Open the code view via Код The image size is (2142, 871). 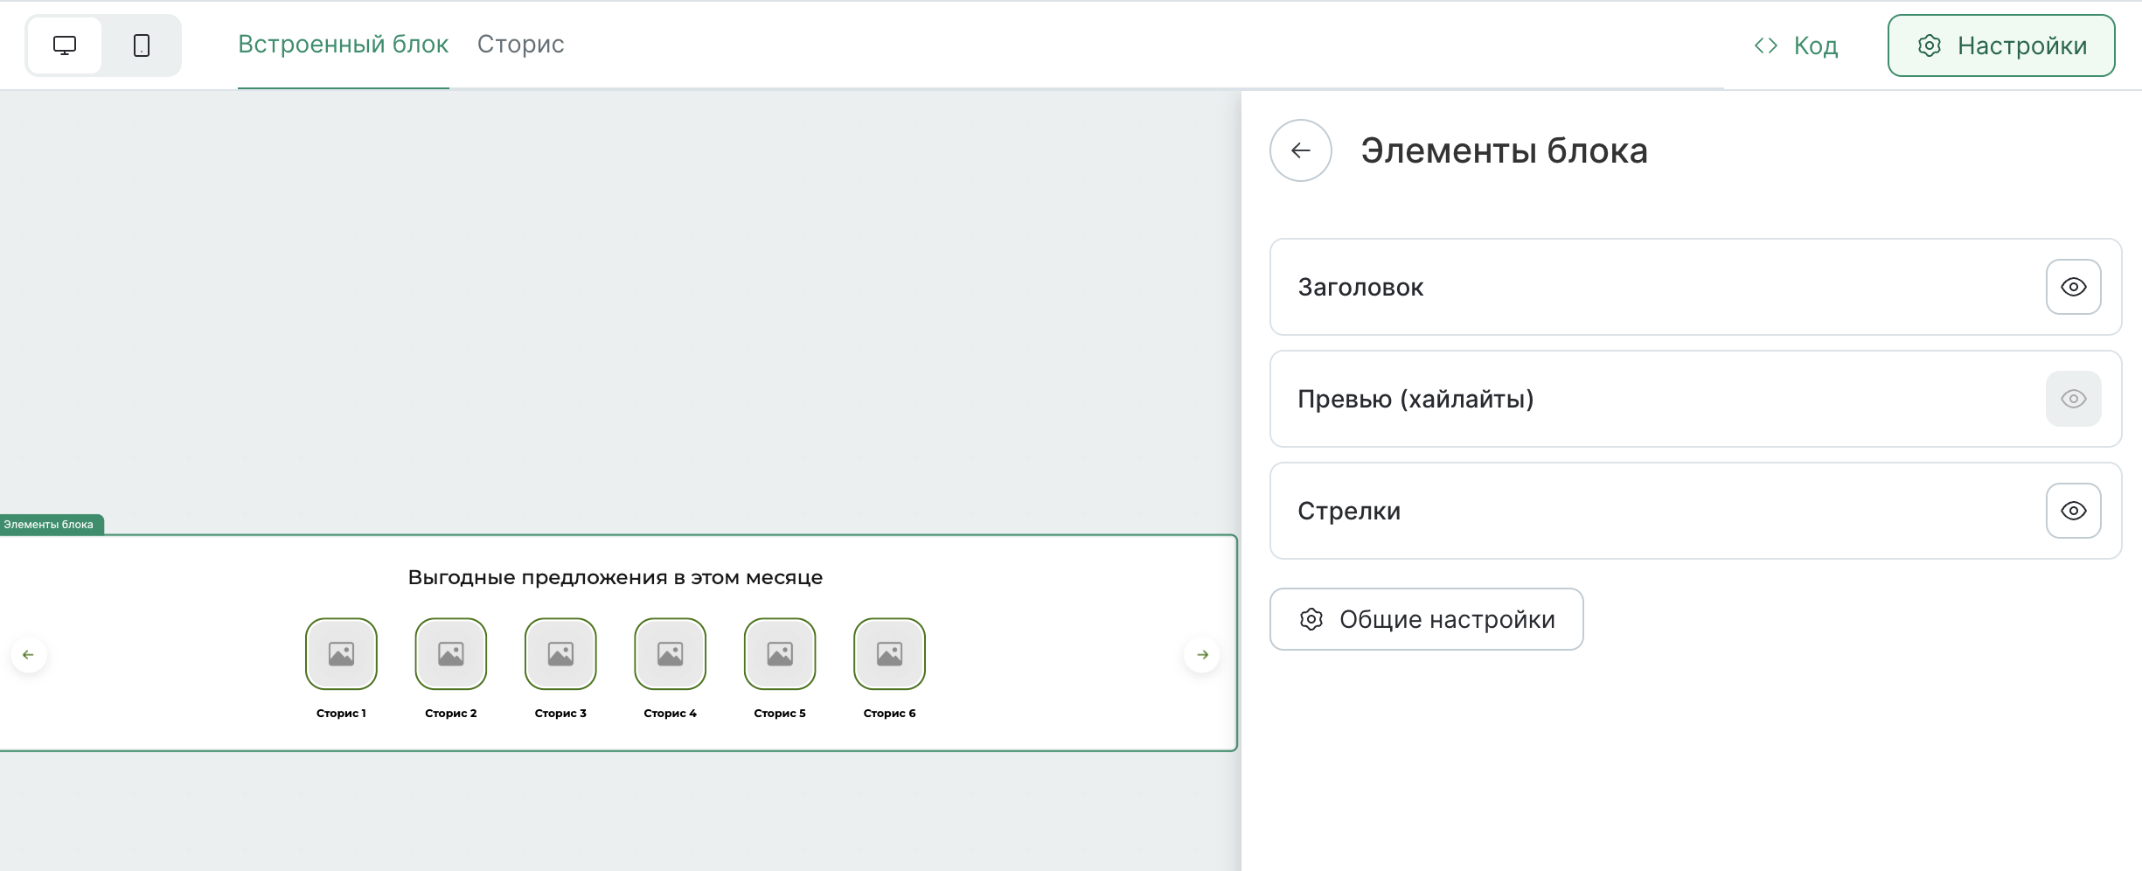[x=1812, y=45]
